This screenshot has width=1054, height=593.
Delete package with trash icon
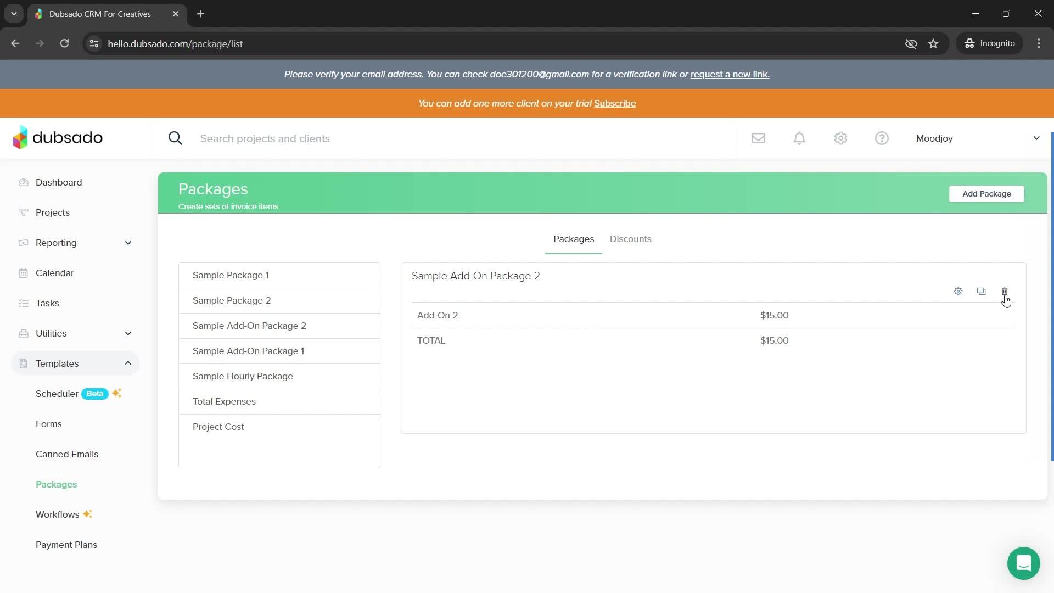click(x=1004, y=292)
